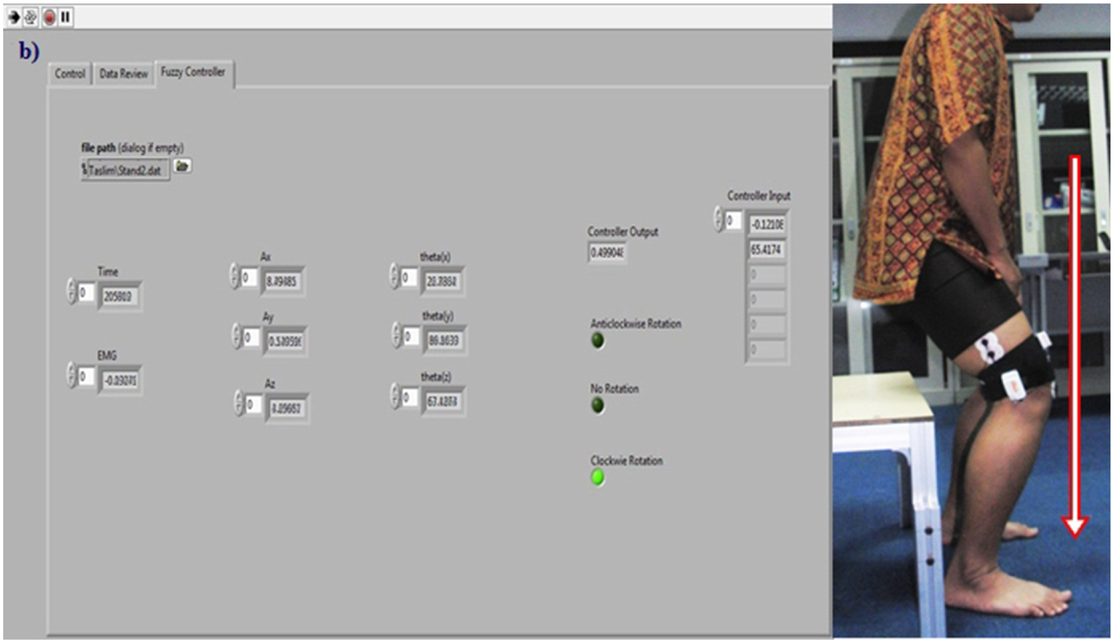The image size is (1114, 643).
Task: Open the Data Review tab
Action: click(124, 74)
